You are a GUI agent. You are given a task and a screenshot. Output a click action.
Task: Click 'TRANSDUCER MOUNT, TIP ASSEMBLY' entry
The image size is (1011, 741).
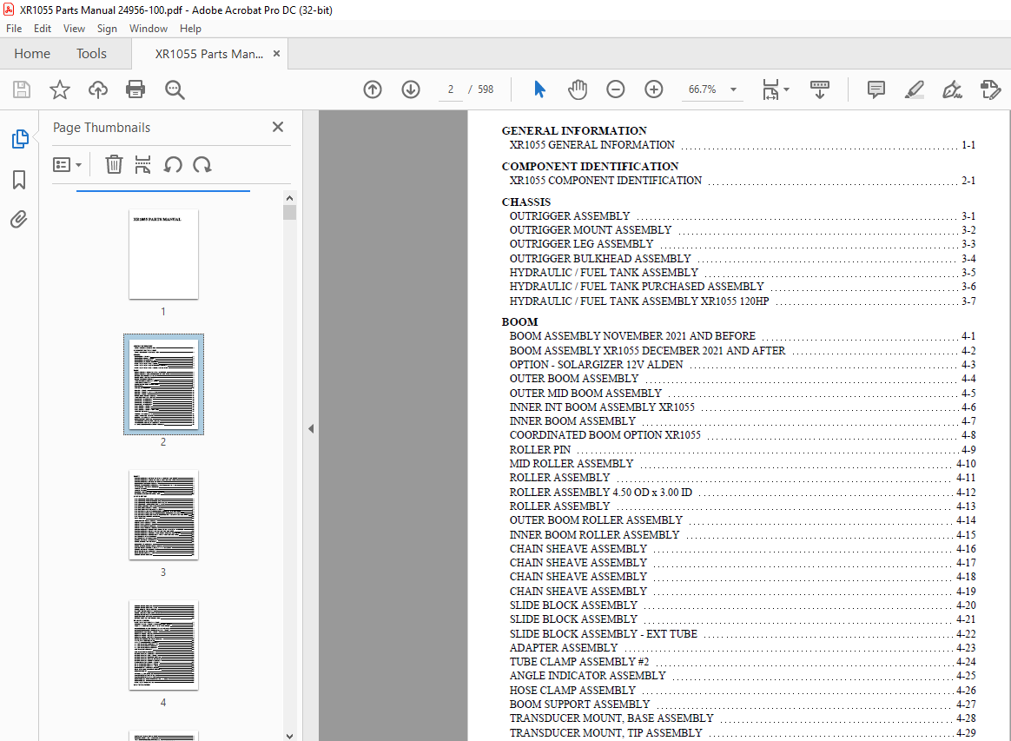pyautogui.click(x=605, y=733)
